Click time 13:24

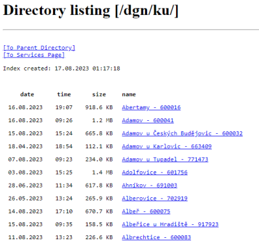tap(64, 198)
